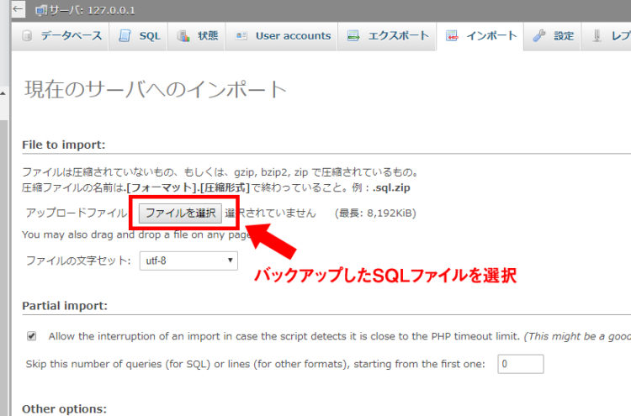Image resolution: width=631 pixels, height=416 pixels.
Task: Click the skip queries number input field
Action: (x=520, y=364)
